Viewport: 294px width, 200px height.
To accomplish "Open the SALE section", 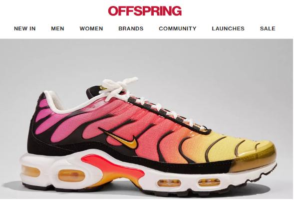I will (x=268, y=28).
